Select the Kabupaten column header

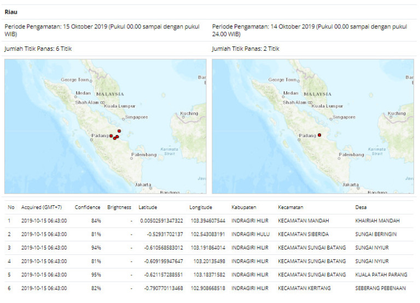[x=244, y=207]
